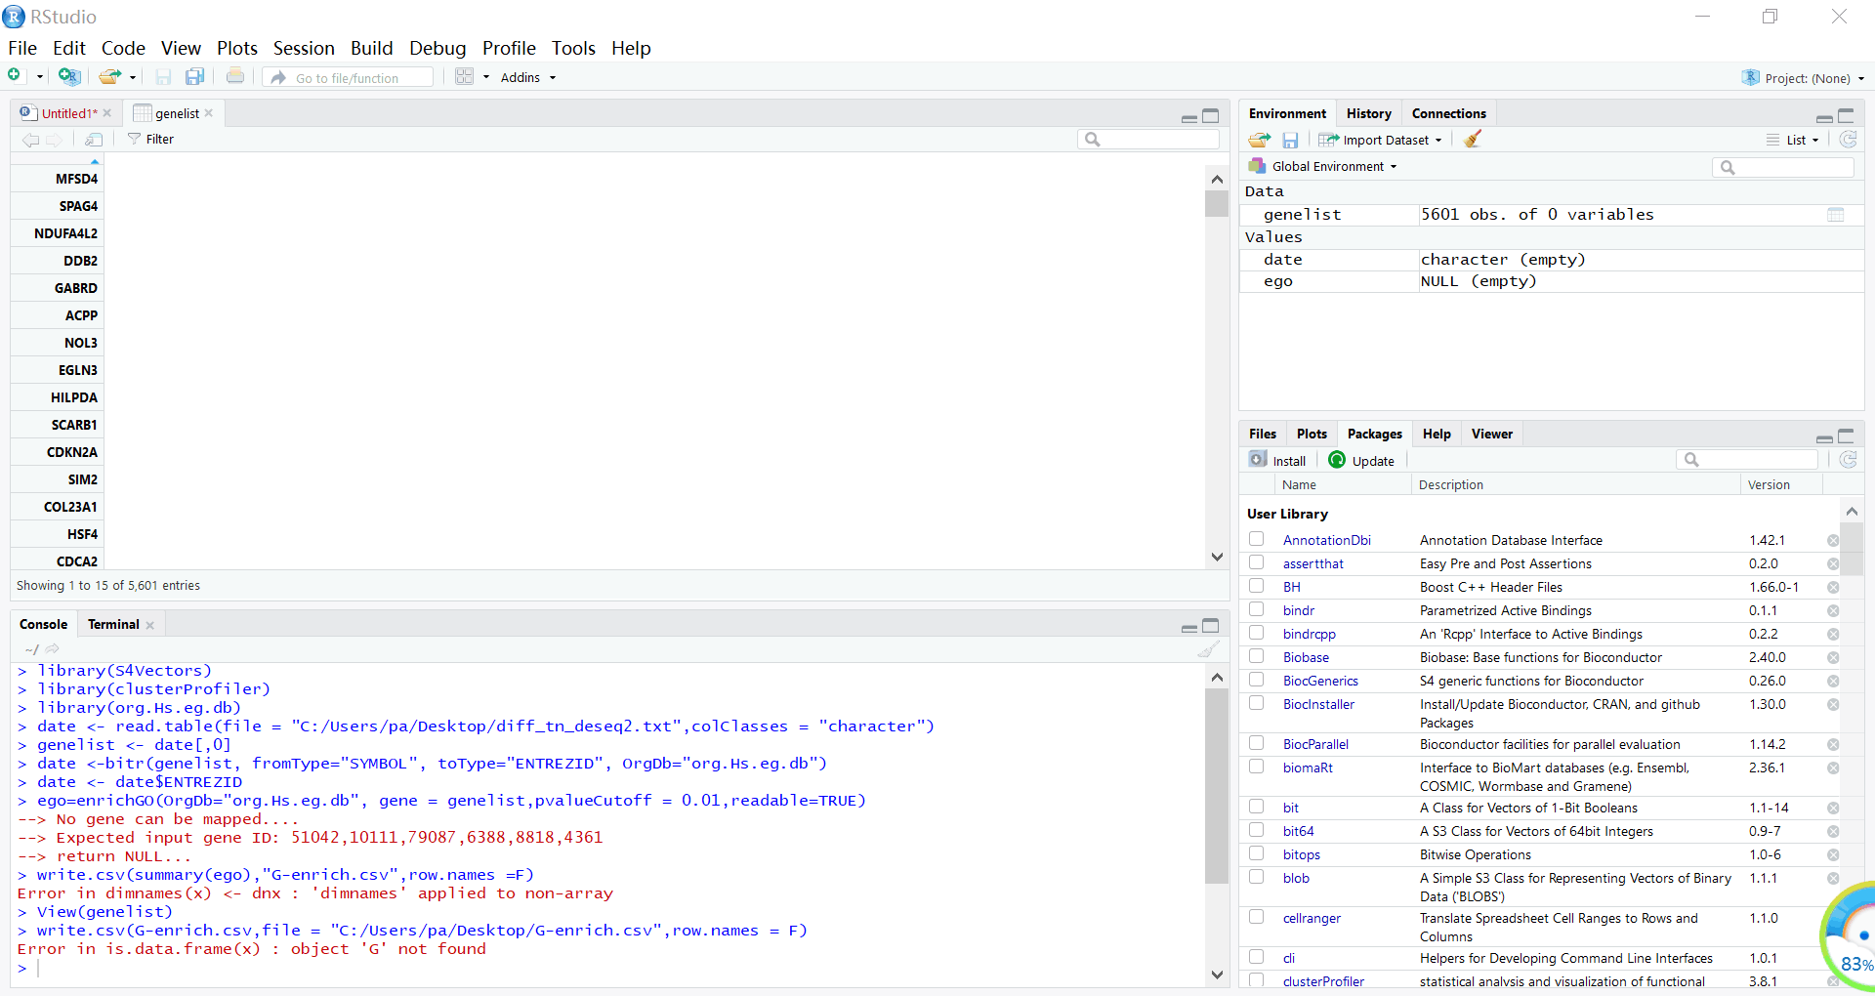Click the Install packages button
This screenshot has width=1875, height=996.
(1278, 461)
